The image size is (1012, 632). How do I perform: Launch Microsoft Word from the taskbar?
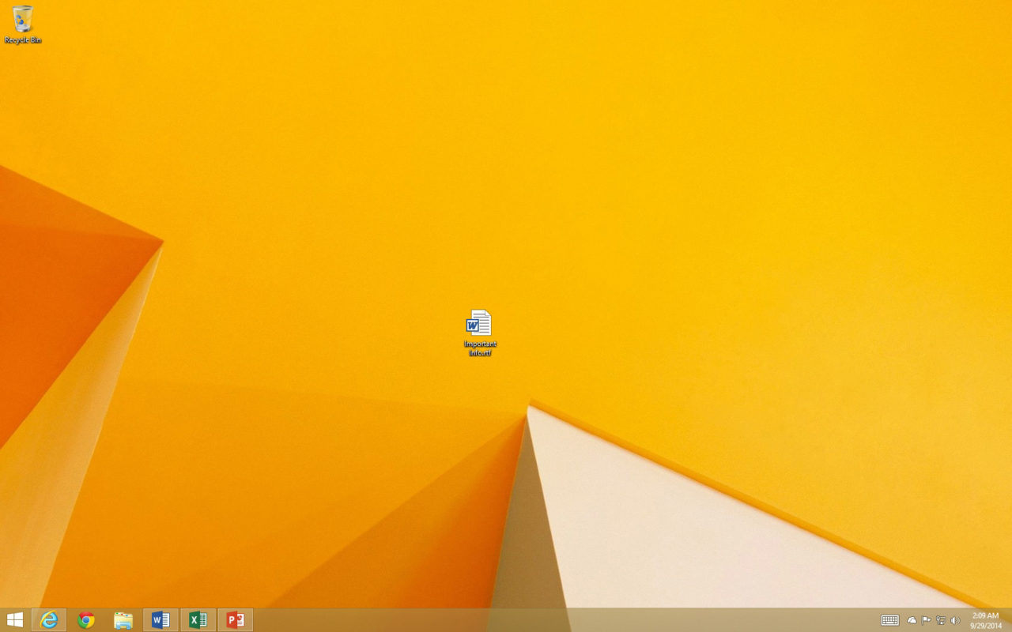pyautogui.click(x=160, y=620)
